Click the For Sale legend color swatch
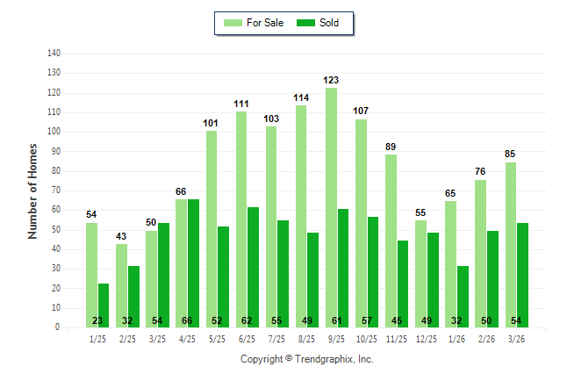567x381 pixels. 234,23
